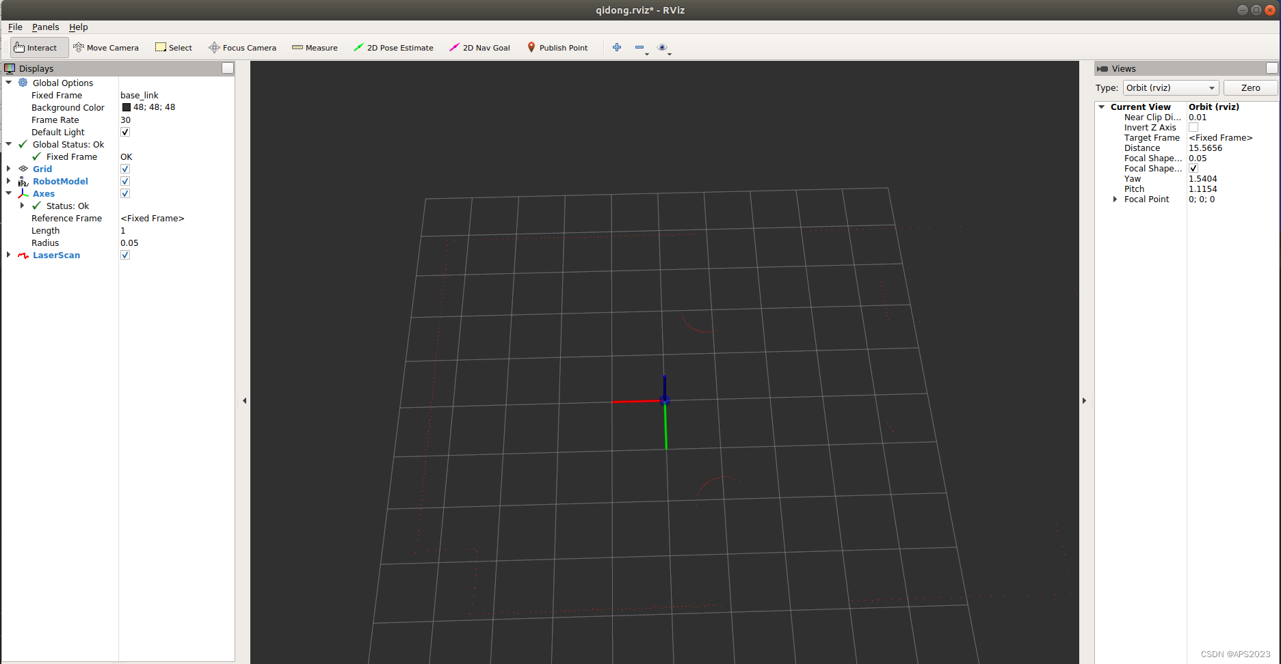The image size is (1281, 664).
Task: Collapse the Current View node
Action: pos(1102,107)
